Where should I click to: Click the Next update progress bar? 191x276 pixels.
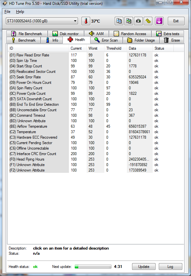pos(93,267)
